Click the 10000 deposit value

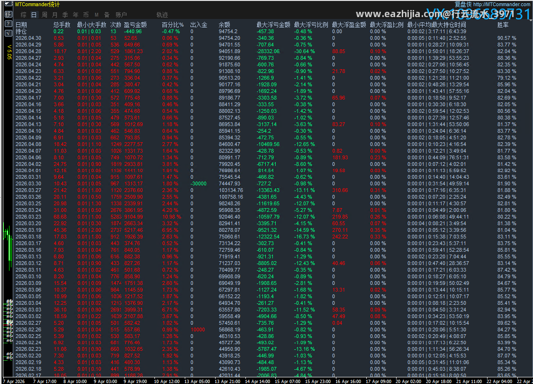(x=198, y=329)
